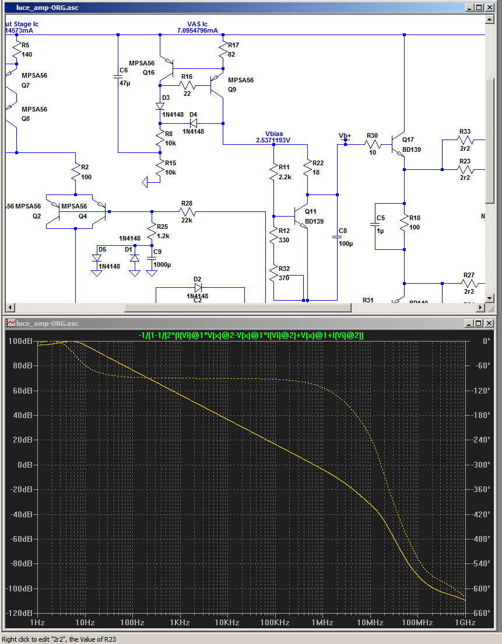Viewport: 502px width, 644px height.
Task: Click resistor R11 symbol
Action: pos(273,172)
